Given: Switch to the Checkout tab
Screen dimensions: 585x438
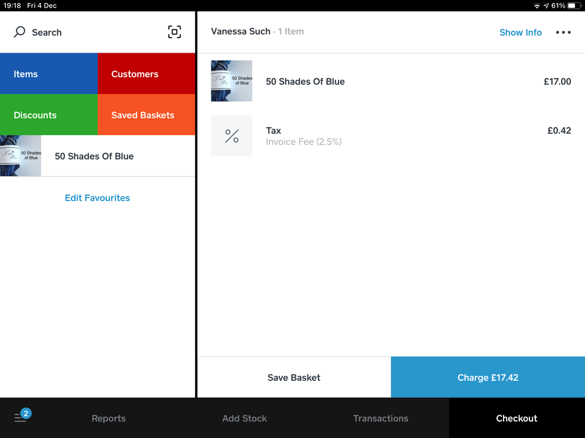Looking at the screenshot, I should [516, 418].
